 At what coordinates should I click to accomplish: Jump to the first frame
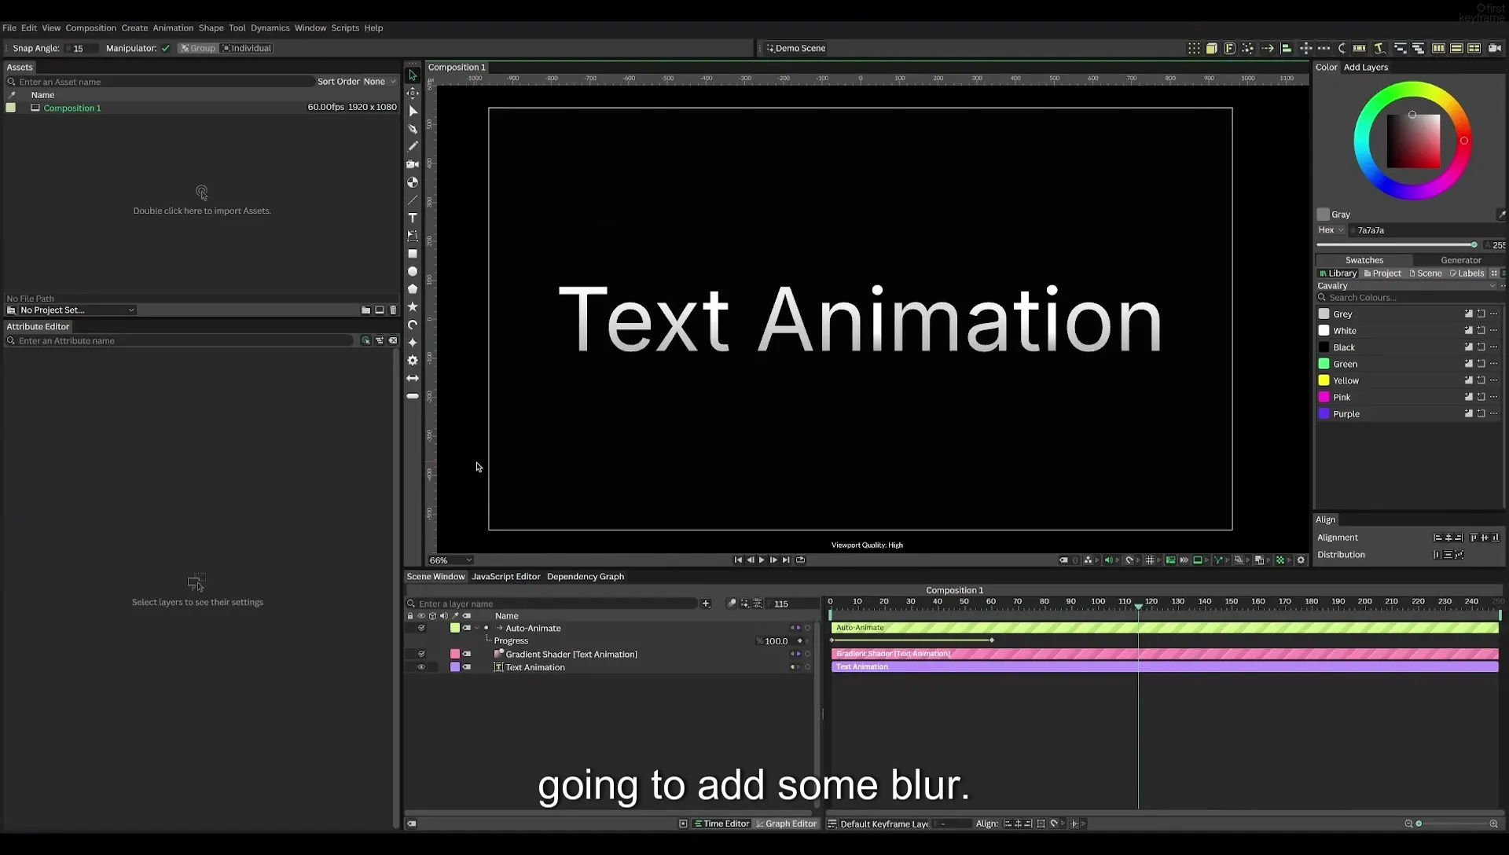[738, 560]
